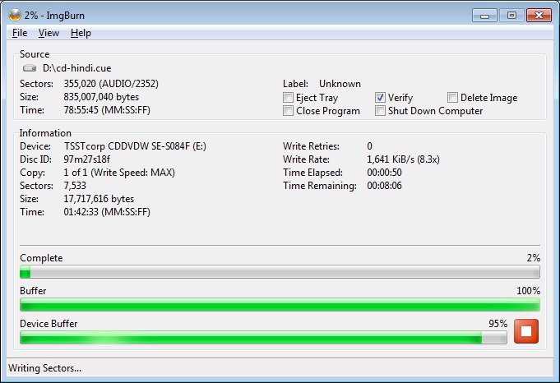The image size is (560, 383).
Task: Click the Writing Sectors status bar text
Action: pyautogui.click(x=44, y=368)
